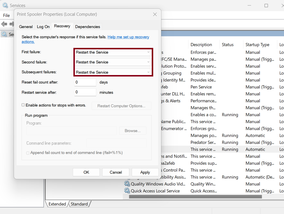Screen dimensions: 284x214
Task: Switch to the General tab
Action: click(x=26, y=27)
